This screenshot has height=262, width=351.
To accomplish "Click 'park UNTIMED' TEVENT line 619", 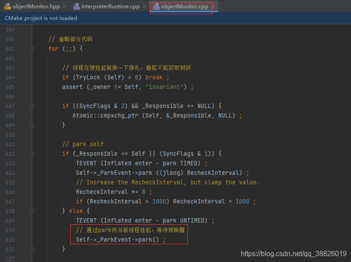I will (x=145, y=220).
